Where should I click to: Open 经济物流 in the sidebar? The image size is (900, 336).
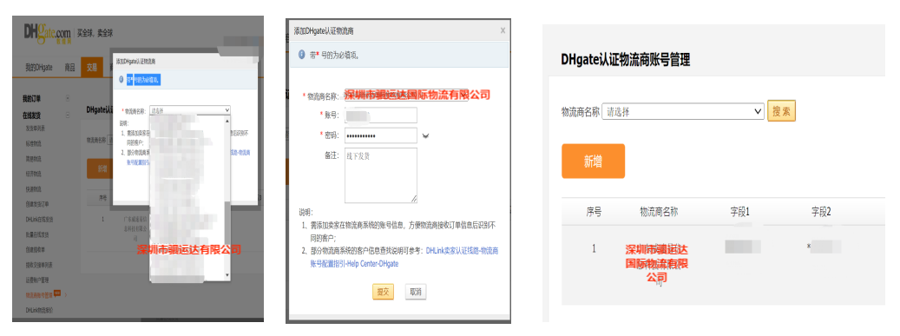(x=33, y=174)
